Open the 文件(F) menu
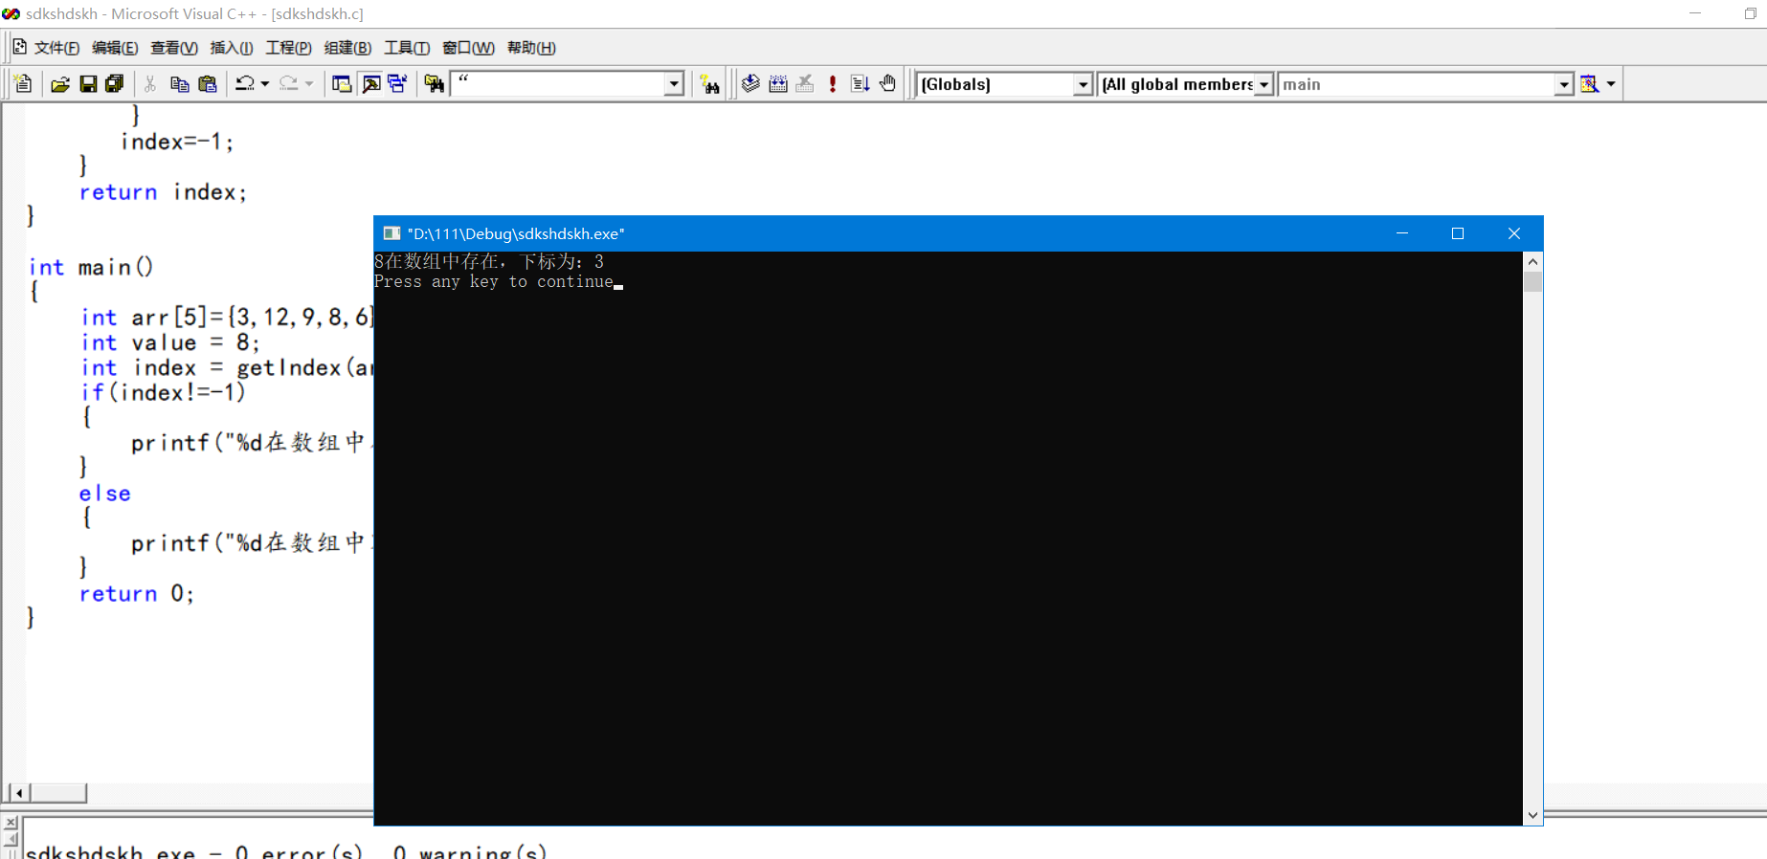 point(56,48)
